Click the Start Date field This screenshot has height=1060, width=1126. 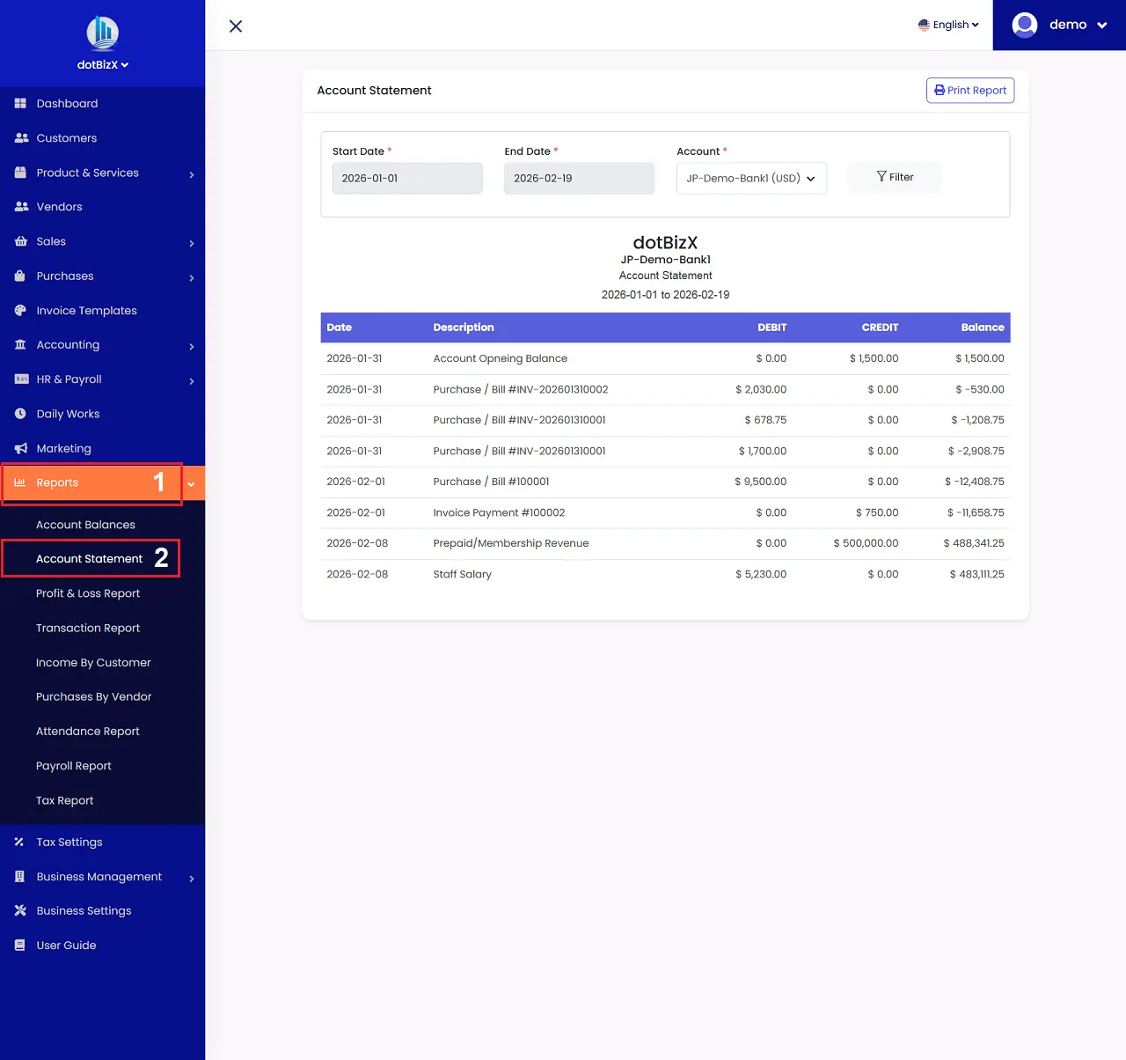point(406,178)
